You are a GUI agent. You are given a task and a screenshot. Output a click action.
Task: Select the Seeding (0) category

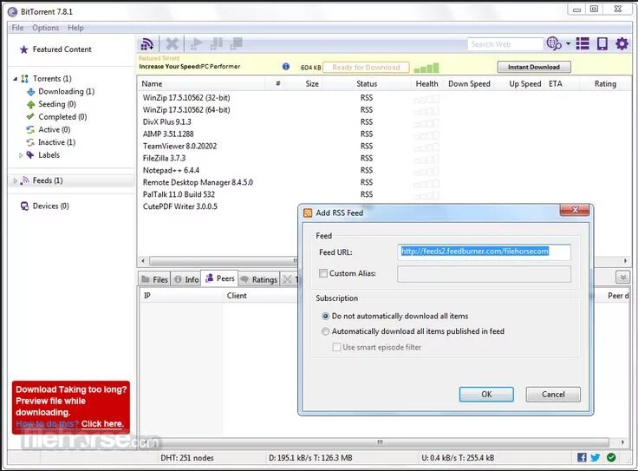coord(52,104)
